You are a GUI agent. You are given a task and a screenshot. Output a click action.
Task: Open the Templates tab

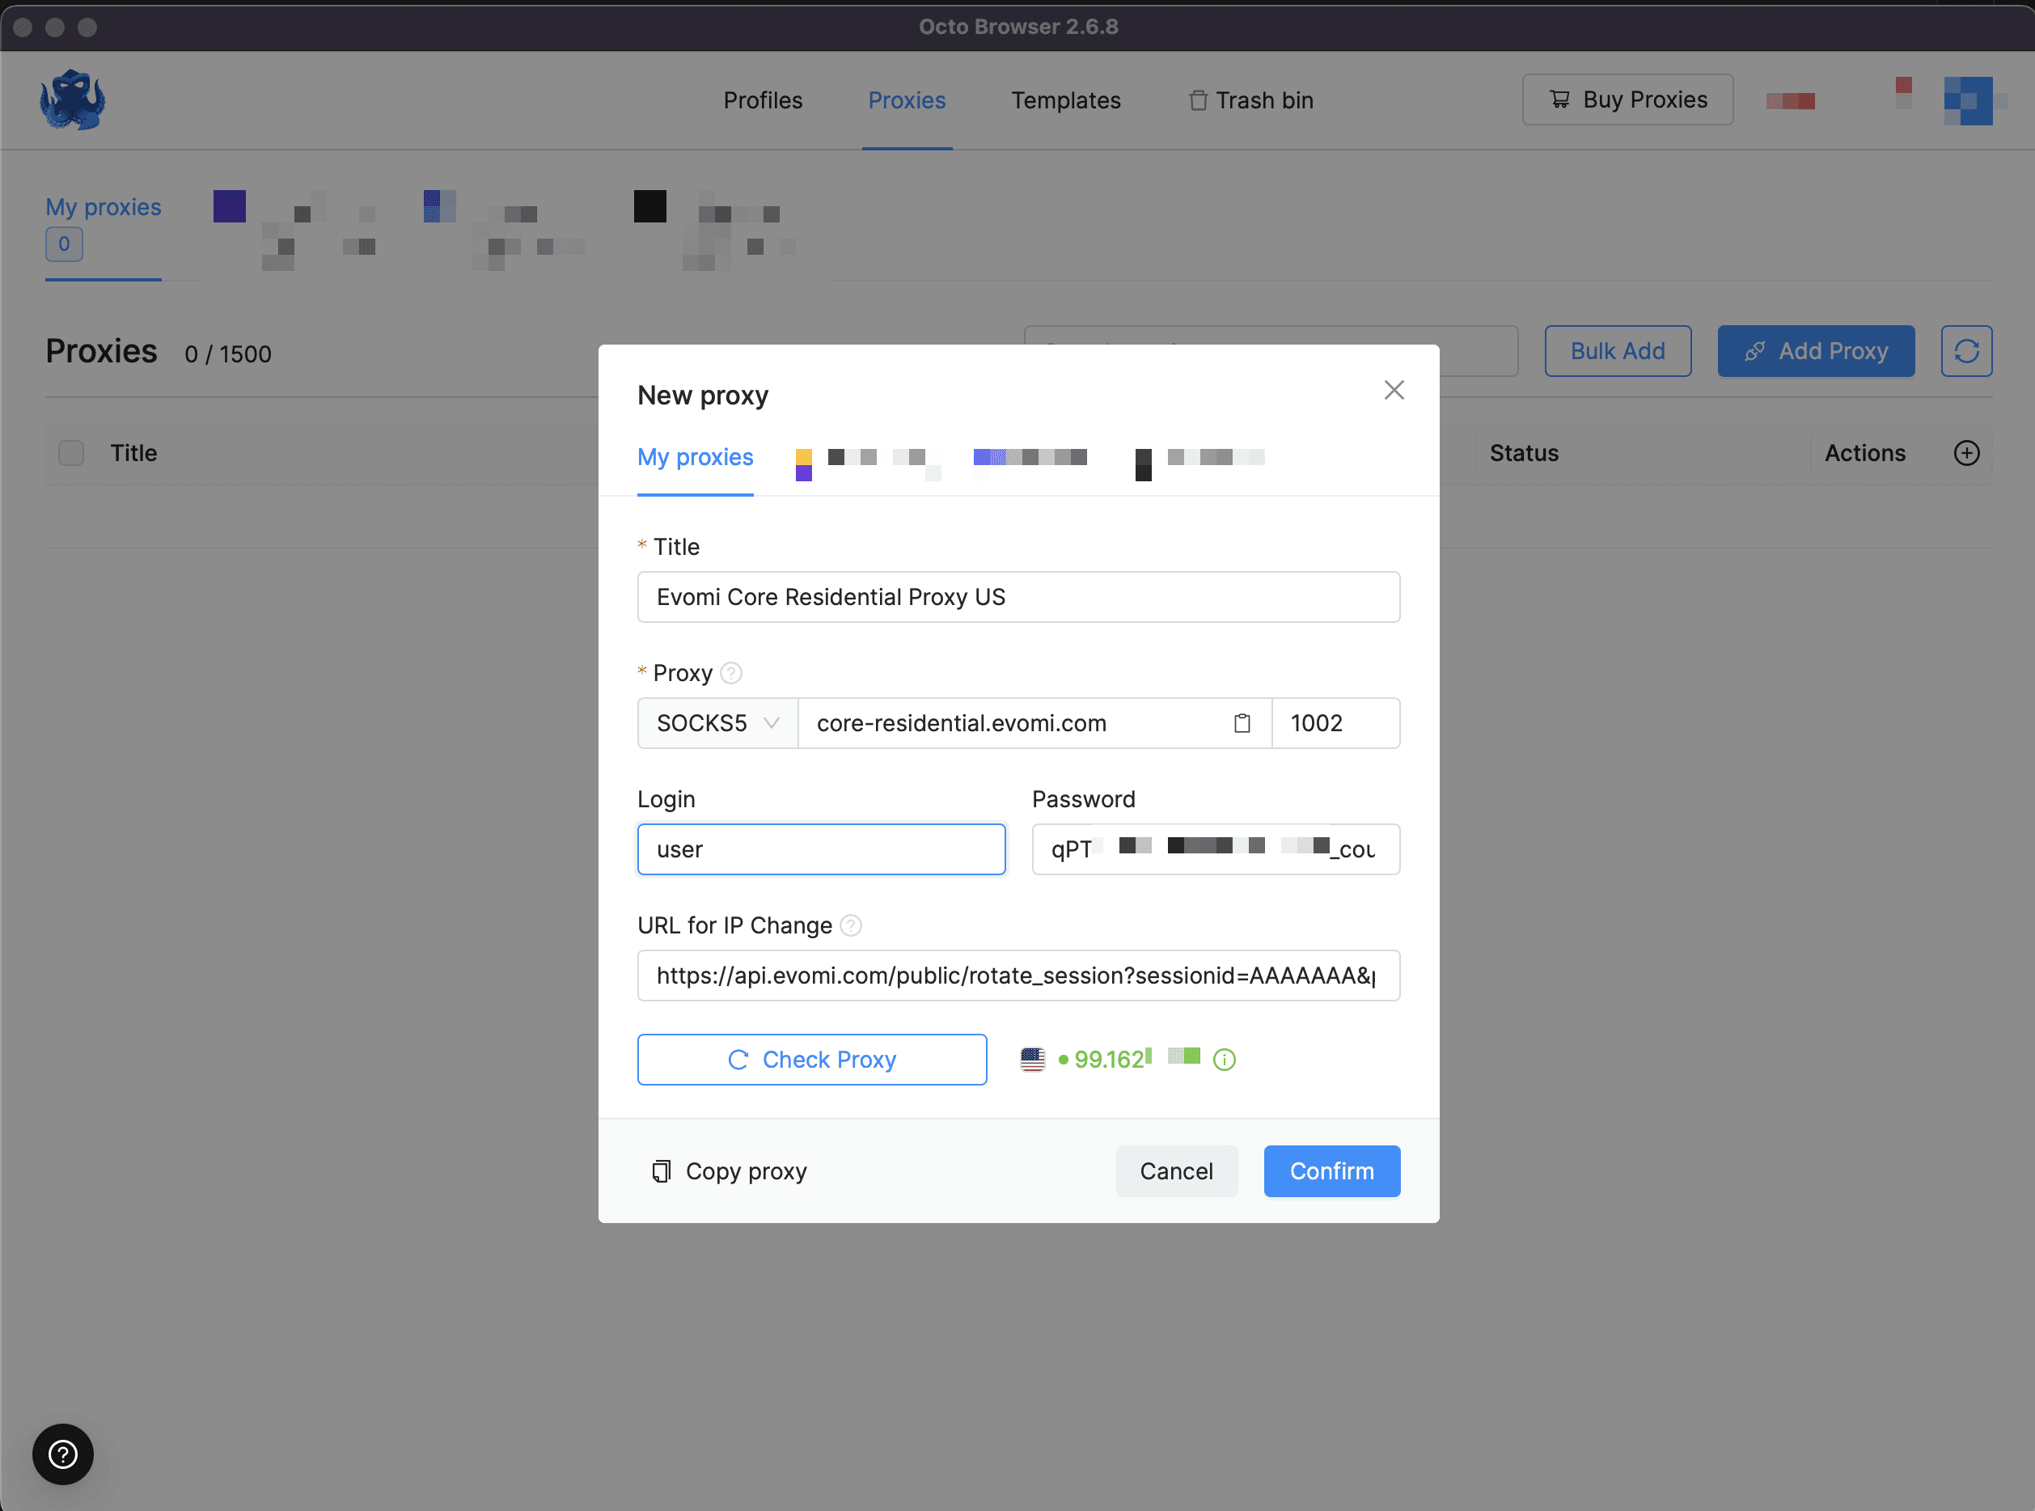coord(1065,99)
